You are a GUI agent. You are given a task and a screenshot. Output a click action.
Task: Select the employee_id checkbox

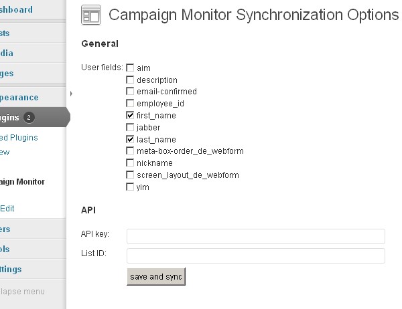tap(130, 104)
